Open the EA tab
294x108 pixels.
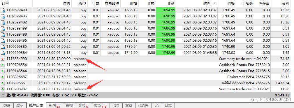[156, 105]
